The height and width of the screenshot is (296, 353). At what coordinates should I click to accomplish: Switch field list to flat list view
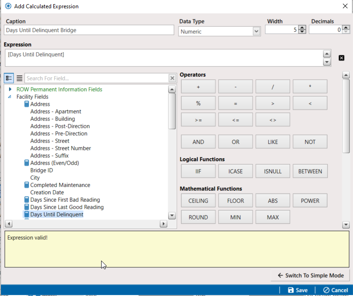pyautogui.click(x=19, y=78)
